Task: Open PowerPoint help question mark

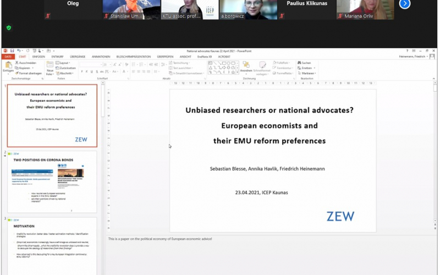Action: [407, 51]
